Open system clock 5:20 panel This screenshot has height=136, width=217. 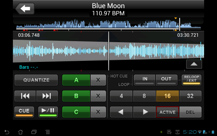coord(190,132)
